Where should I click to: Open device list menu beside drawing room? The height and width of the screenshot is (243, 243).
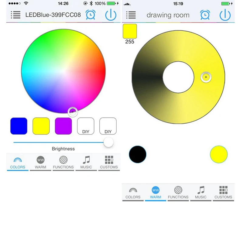coord(131,15)
